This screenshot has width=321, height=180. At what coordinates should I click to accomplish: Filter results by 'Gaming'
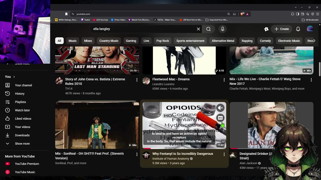tap(131, 41)
